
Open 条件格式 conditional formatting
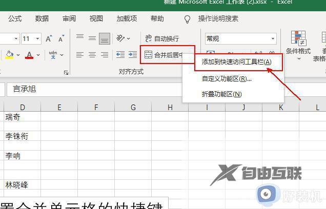click(298, 43)
